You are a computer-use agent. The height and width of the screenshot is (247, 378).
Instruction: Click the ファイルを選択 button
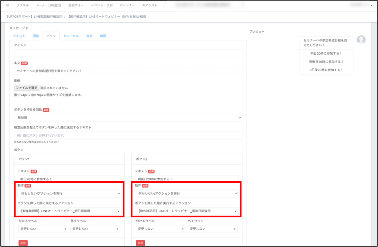click(27, 88)
